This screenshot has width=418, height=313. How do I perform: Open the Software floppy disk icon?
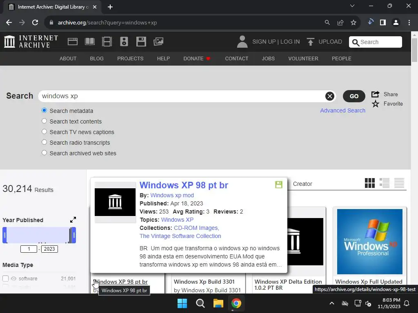click(x=141, y=42)
